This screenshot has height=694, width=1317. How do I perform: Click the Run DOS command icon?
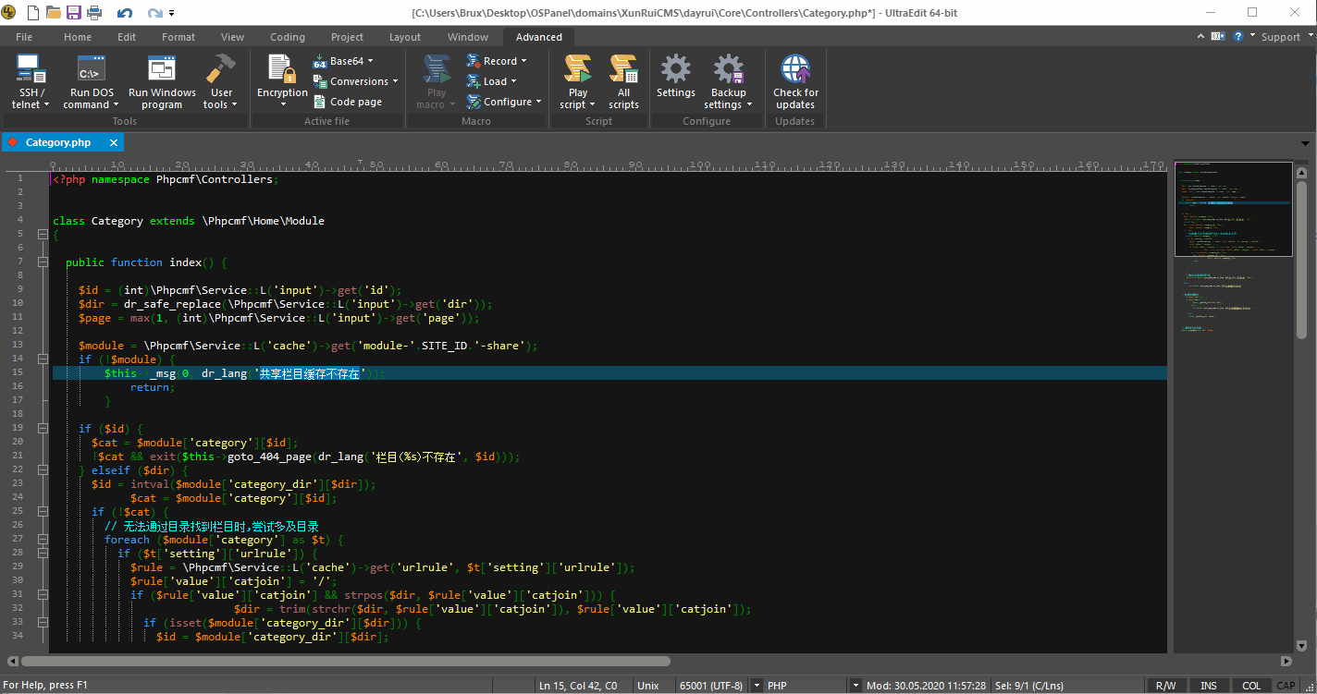(x=91, y=70)
